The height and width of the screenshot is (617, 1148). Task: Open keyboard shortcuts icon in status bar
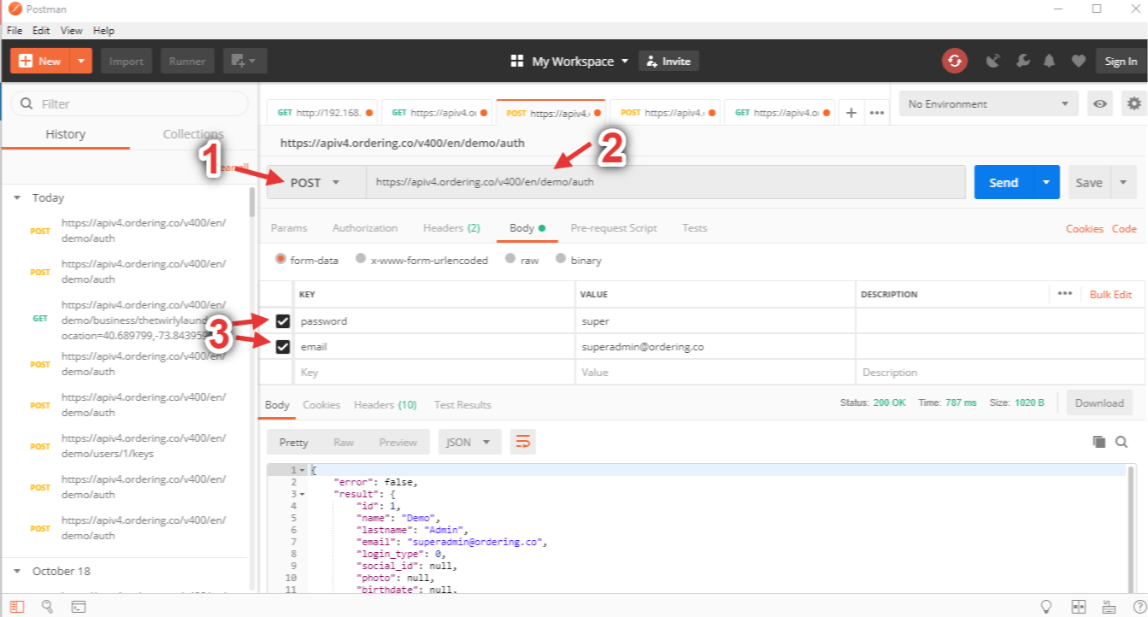coord(1110,607)
